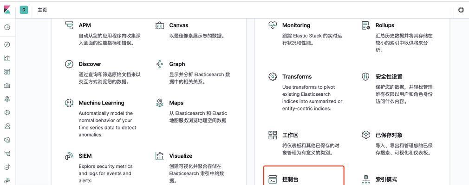Open APM from the sidebar
Viewport: 469px width, 185px height.
[x=7, y=153]
